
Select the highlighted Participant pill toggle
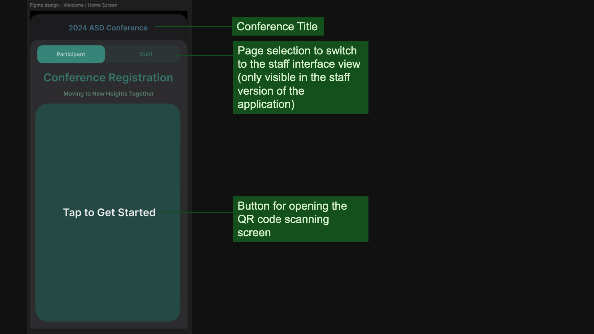point(71,54)
